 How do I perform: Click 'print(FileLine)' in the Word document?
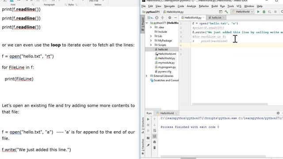coord(19,79)
